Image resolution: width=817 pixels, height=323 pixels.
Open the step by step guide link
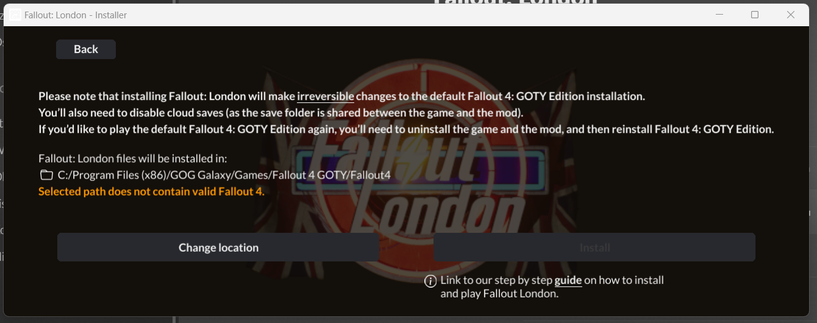coord(568,280)
